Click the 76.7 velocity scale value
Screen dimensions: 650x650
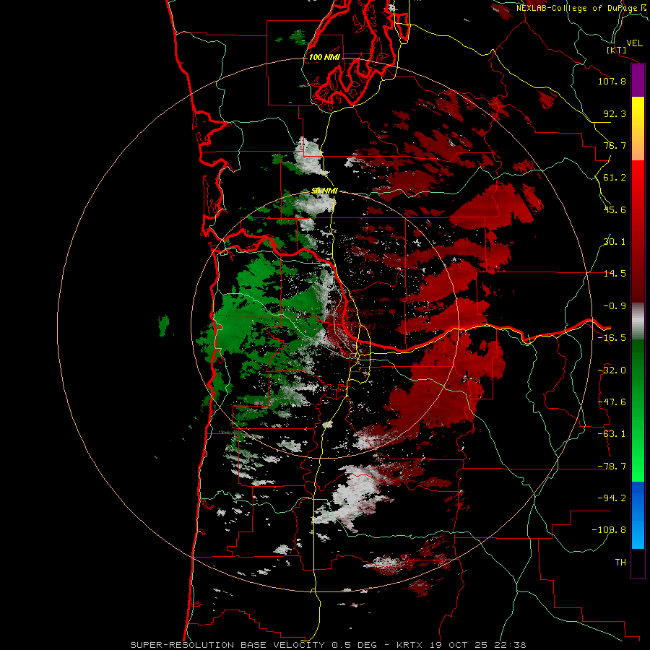coord(615,145)
